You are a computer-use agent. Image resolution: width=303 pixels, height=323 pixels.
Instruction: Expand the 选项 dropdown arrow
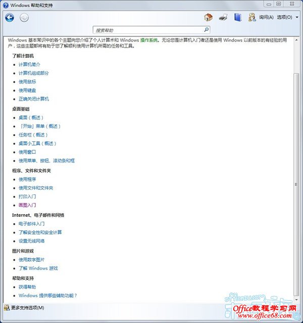[297, 18]
